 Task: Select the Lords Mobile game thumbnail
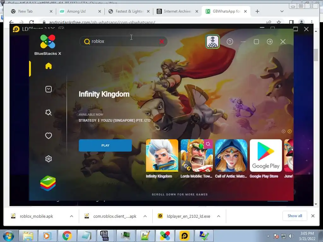197,156
